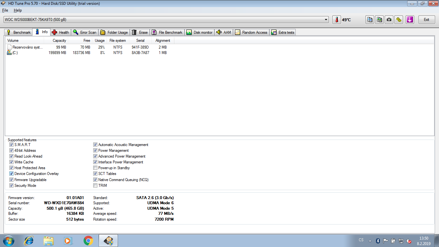The width and height of the screenshot is (439, 247).
Task: Open Windows Explorer from the taskbar
Action: click(49, 241)
